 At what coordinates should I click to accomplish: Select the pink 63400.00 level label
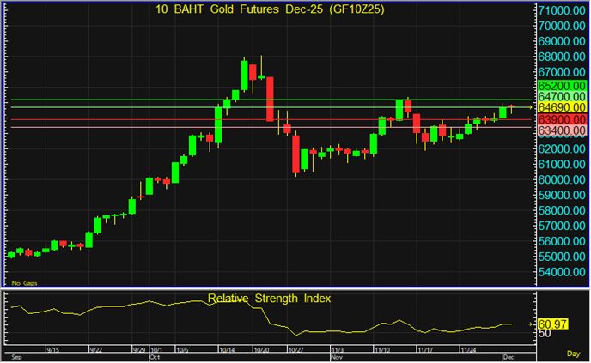(561, 130)
